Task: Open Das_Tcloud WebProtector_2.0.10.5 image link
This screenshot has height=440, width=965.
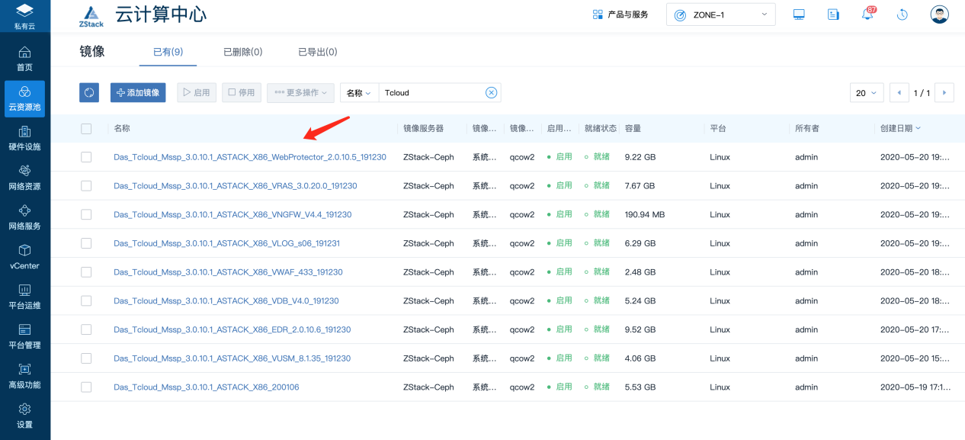Action: coord(250,157)
